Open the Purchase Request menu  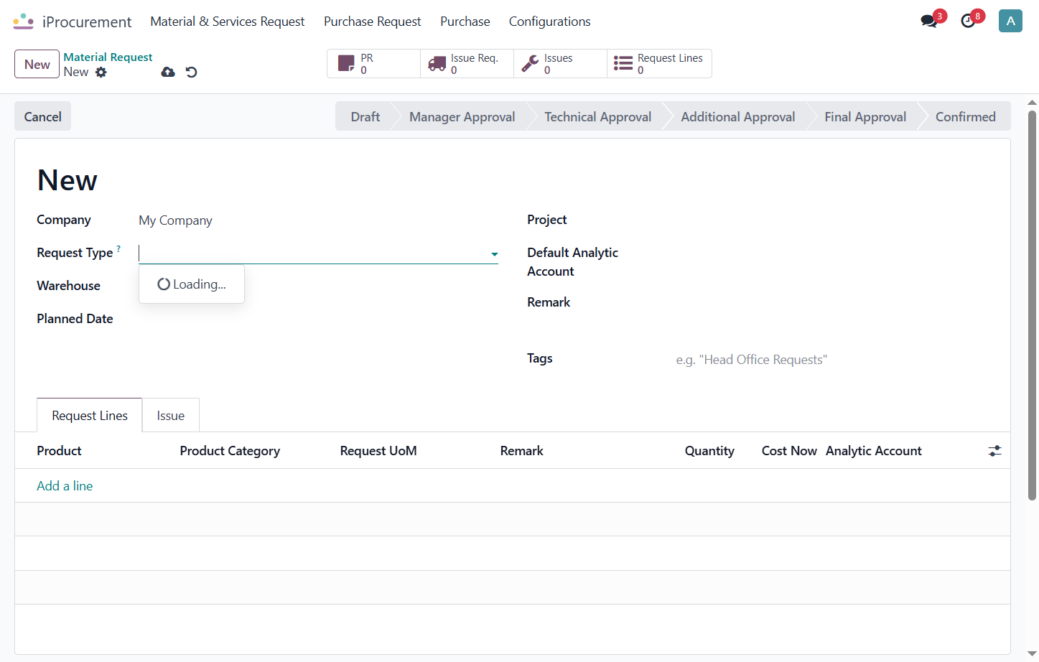coord(373,22)
